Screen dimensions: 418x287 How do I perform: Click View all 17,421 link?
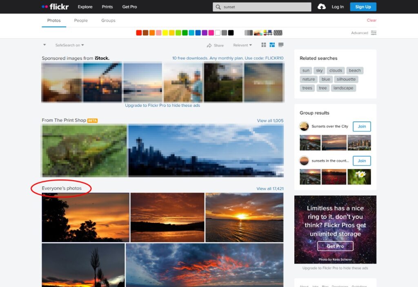tap(270, 189)
